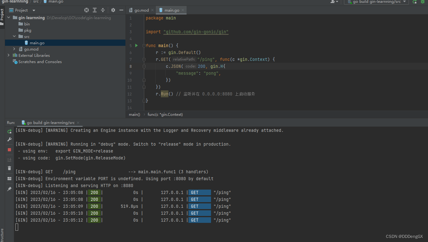Screen dimensions: 428x242
Task: Close the go.mod editor tab
Action: point(152,10)
